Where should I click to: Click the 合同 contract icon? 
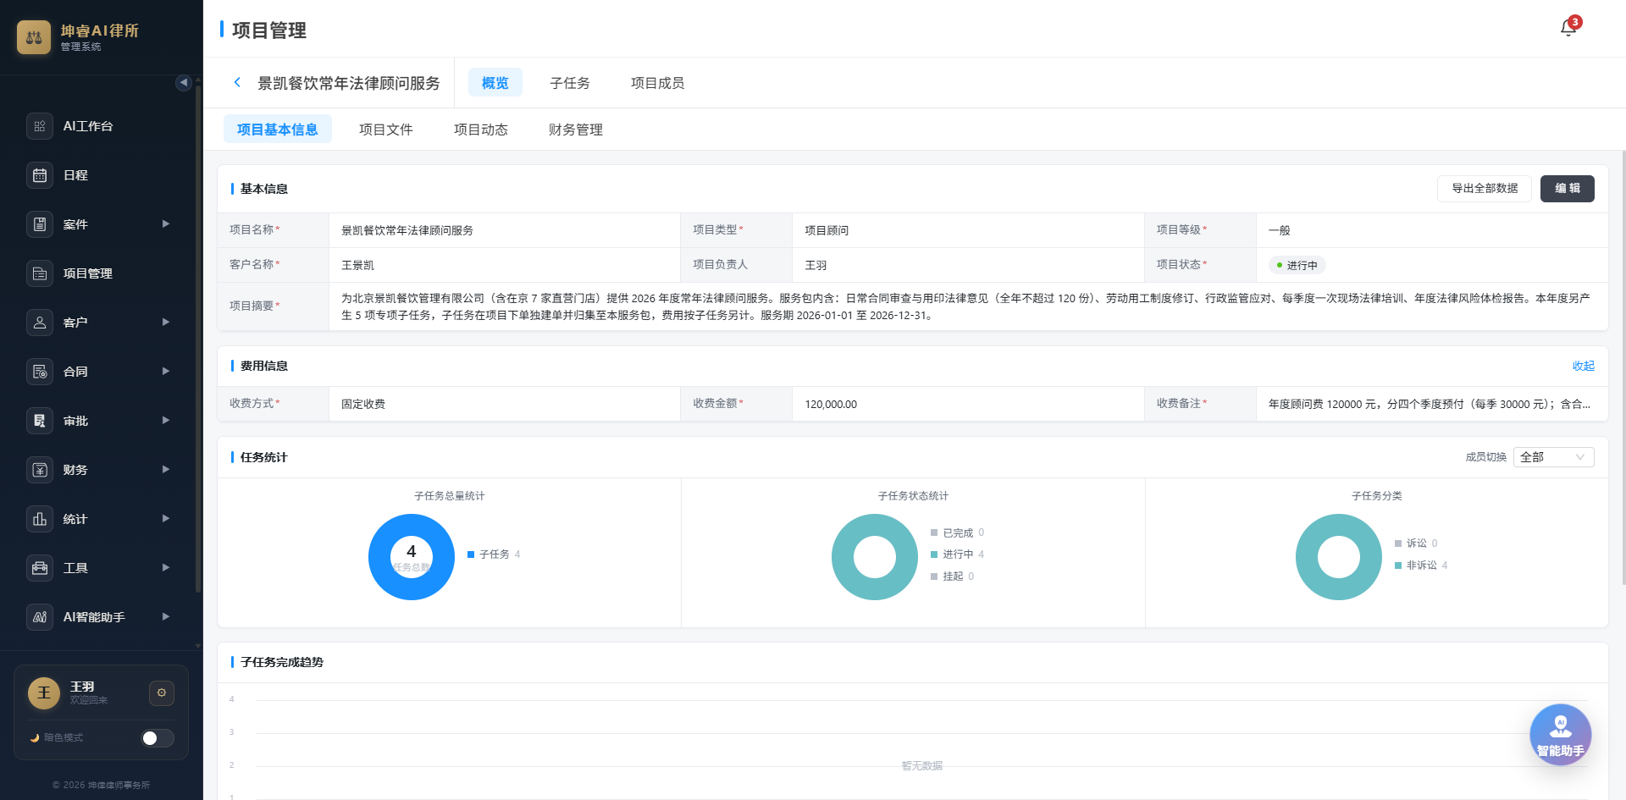click(40, 372)
